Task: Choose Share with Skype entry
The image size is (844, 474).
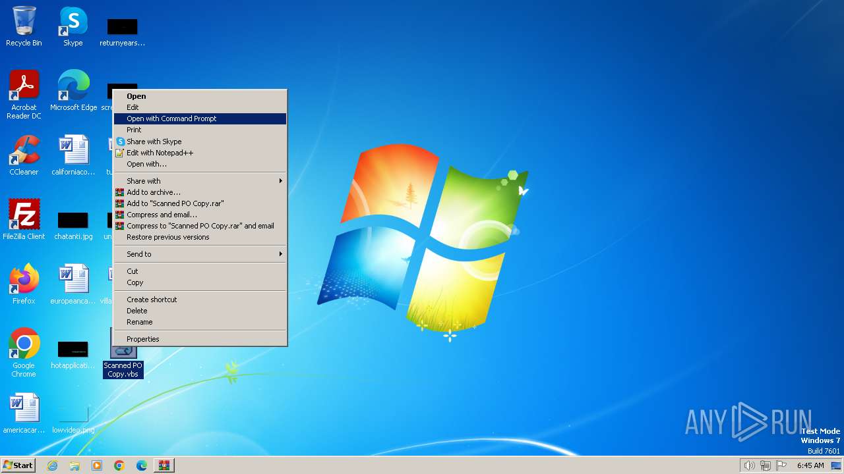Action: point(200,142)
